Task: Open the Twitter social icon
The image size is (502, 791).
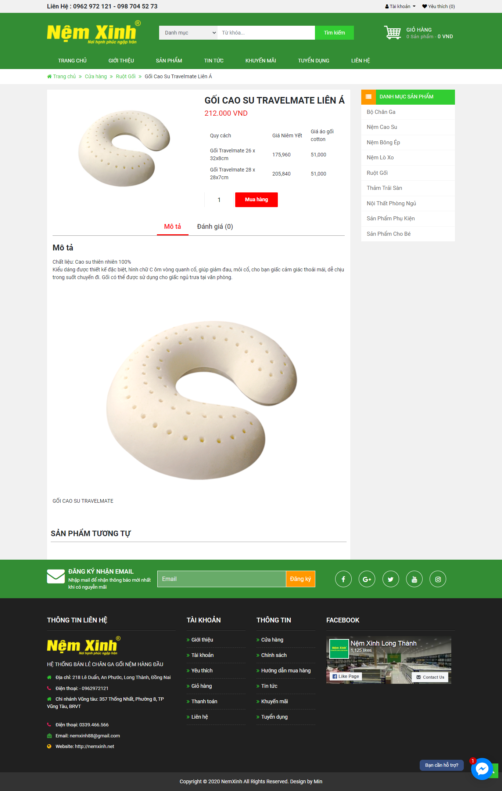Action: 391,579
